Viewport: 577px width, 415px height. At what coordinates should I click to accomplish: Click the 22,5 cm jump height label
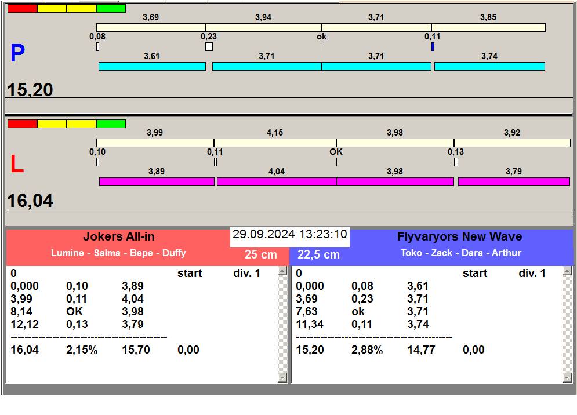318,255
